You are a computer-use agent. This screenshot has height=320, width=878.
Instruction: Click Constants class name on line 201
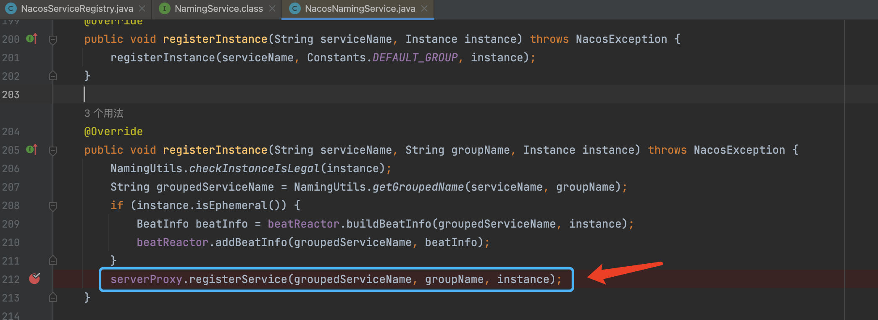pyautogui.click(x=336, y=58)
